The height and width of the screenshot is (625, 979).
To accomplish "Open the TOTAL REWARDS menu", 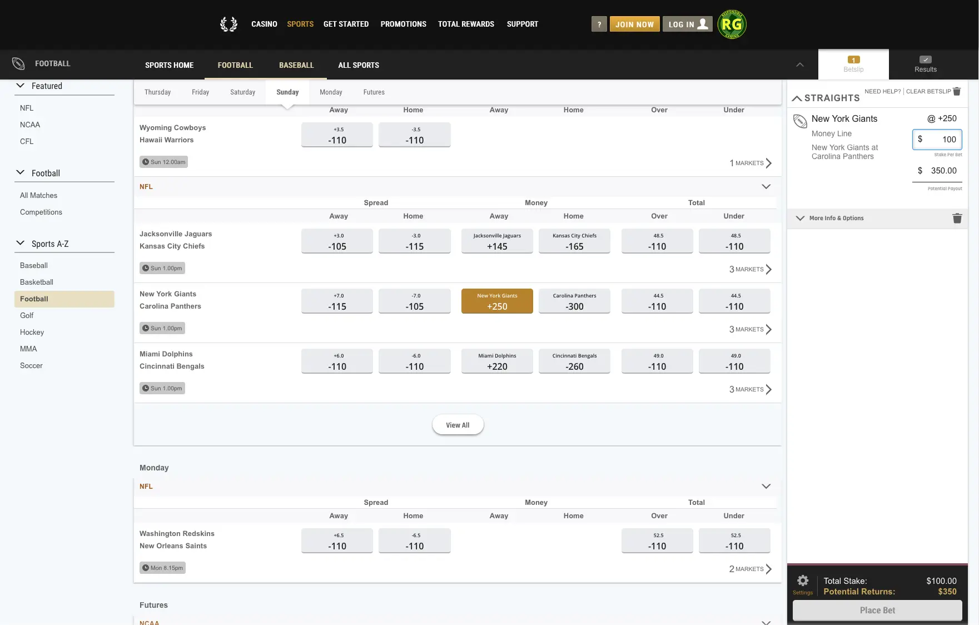I will [x=466, y=24].
